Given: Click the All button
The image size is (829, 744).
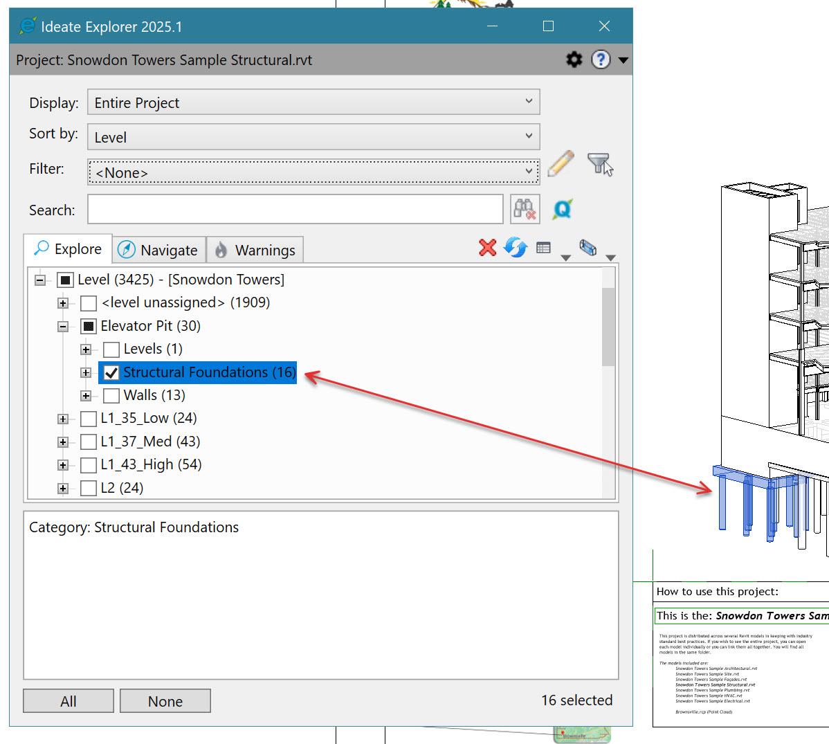Looking at the screenshot, I should (69, 700).
